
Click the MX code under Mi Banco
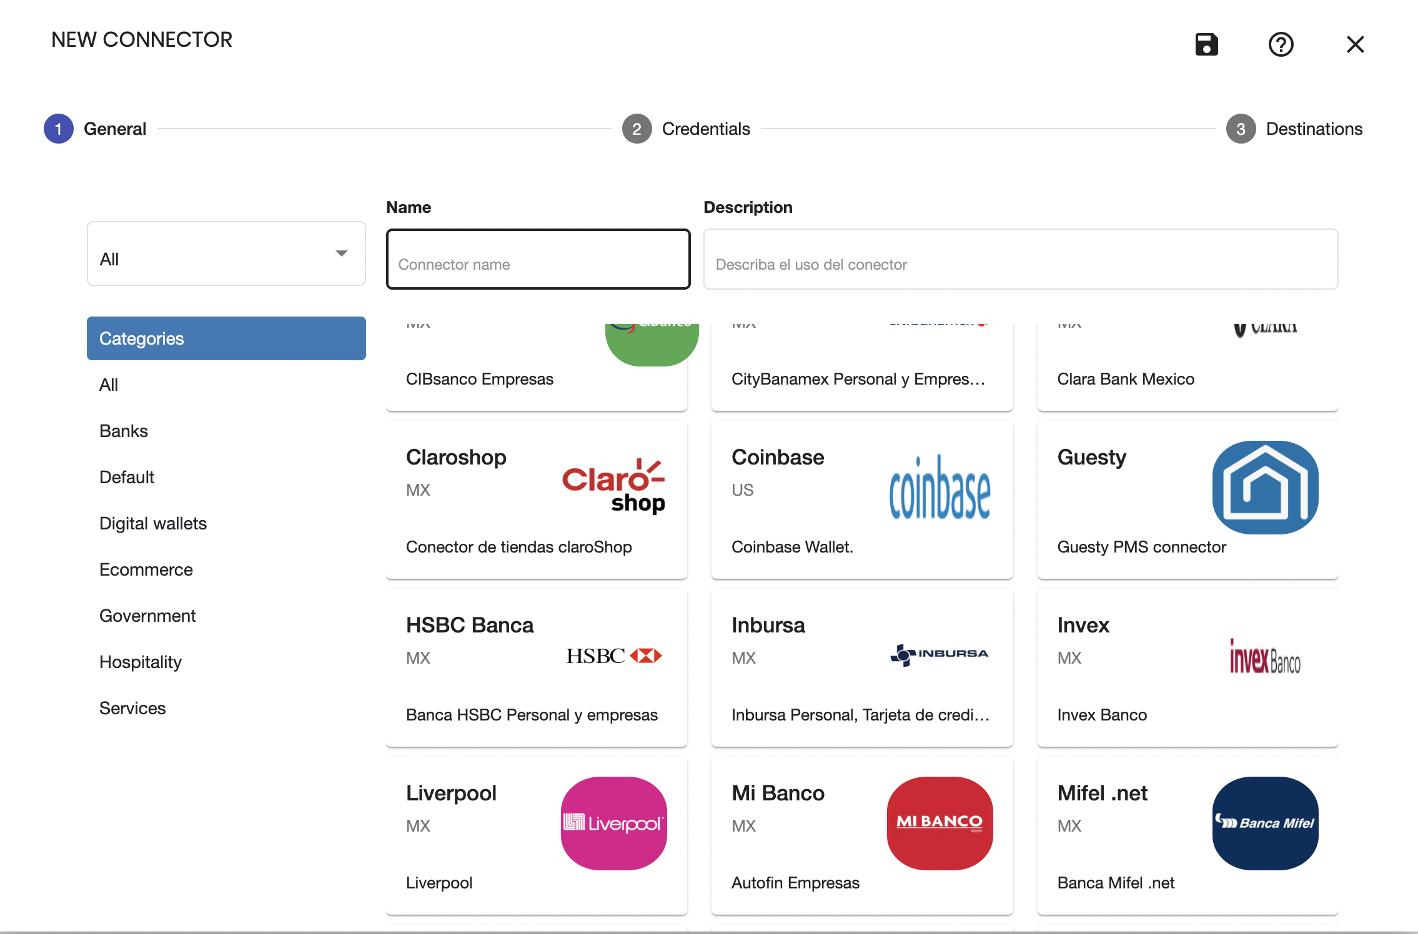click(743, 826)
